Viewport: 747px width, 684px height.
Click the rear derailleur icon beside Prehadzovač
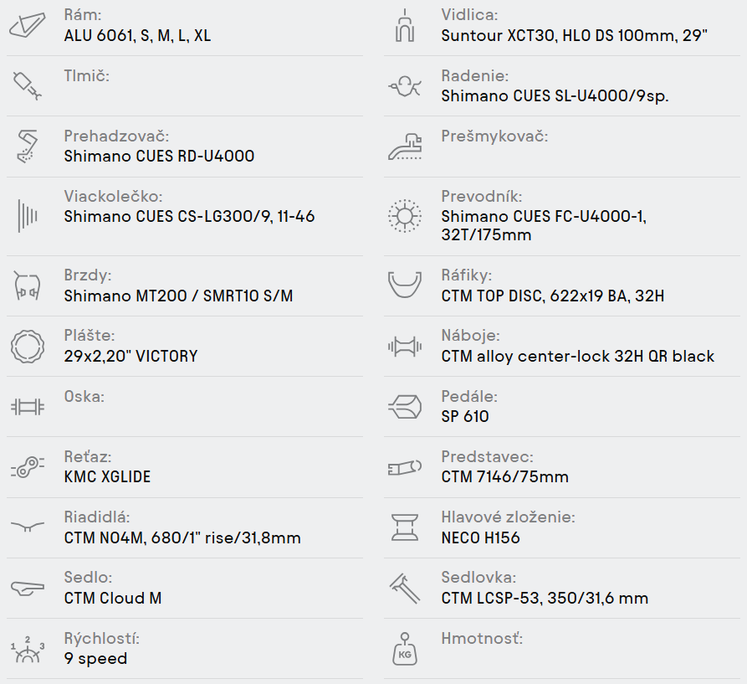point(28,146)
